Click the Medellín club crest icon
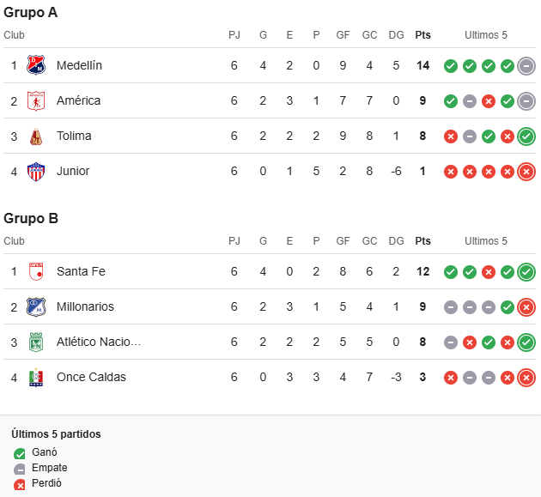 pos(35,65)
